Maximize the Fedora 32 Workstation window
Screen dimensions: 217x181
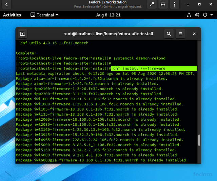199,4
